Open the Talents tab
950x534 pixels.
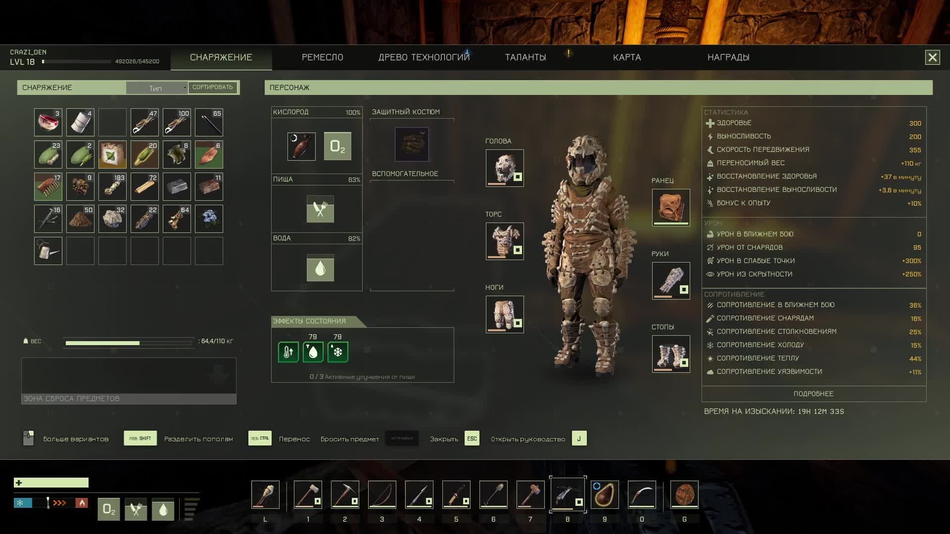[525, 57]
